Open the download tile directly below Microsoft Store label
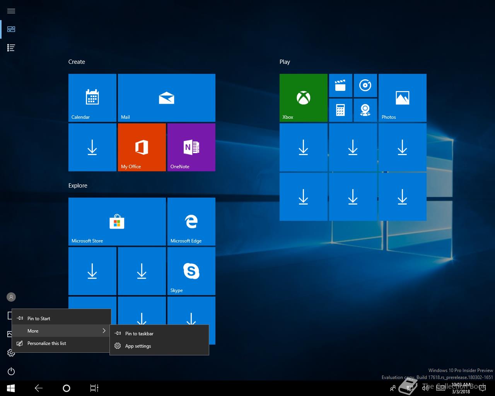495x396 pixels. [92, 271]
